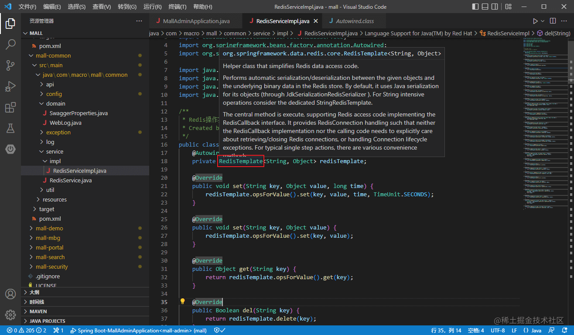Open the Source Control view icon

[10, 65]
